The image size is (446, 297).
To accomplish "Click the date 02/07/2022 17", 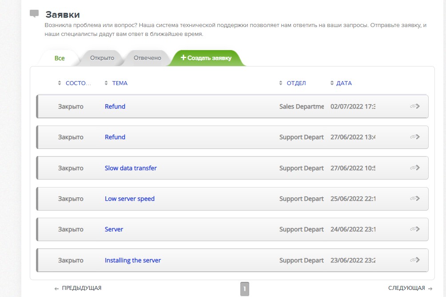I will pos(353,106).
